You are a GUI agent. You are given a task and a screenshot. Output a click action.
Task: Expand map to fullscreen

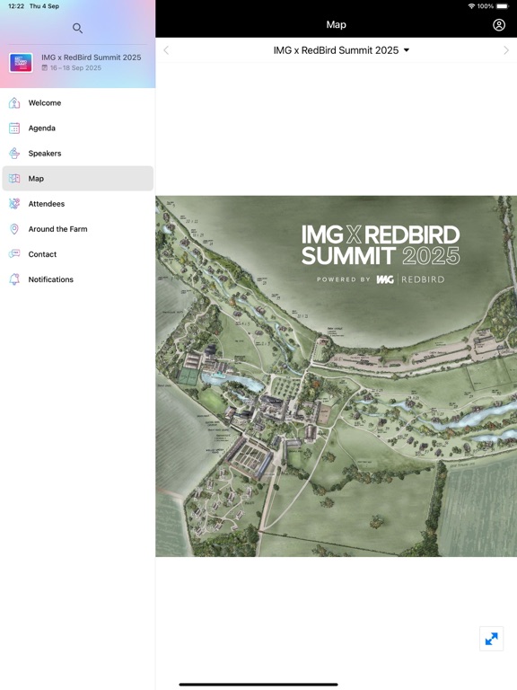491,639
